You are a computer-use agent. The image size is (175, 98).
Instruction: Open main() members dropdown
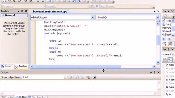pyautogui.click(x=158, y=17)
